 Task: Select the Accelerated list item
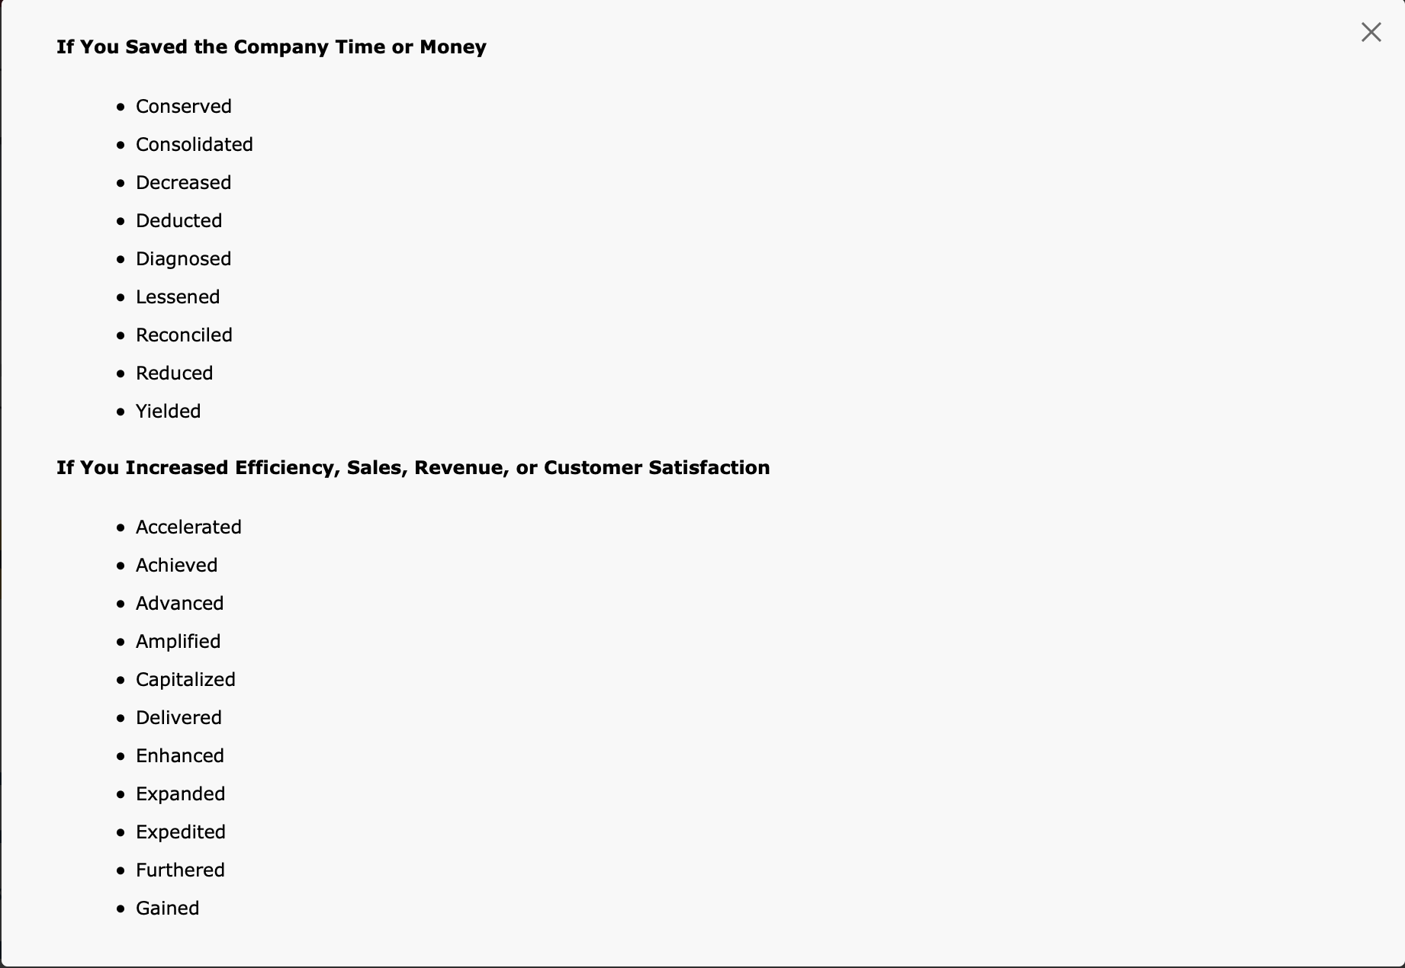(x=189, y=527)
